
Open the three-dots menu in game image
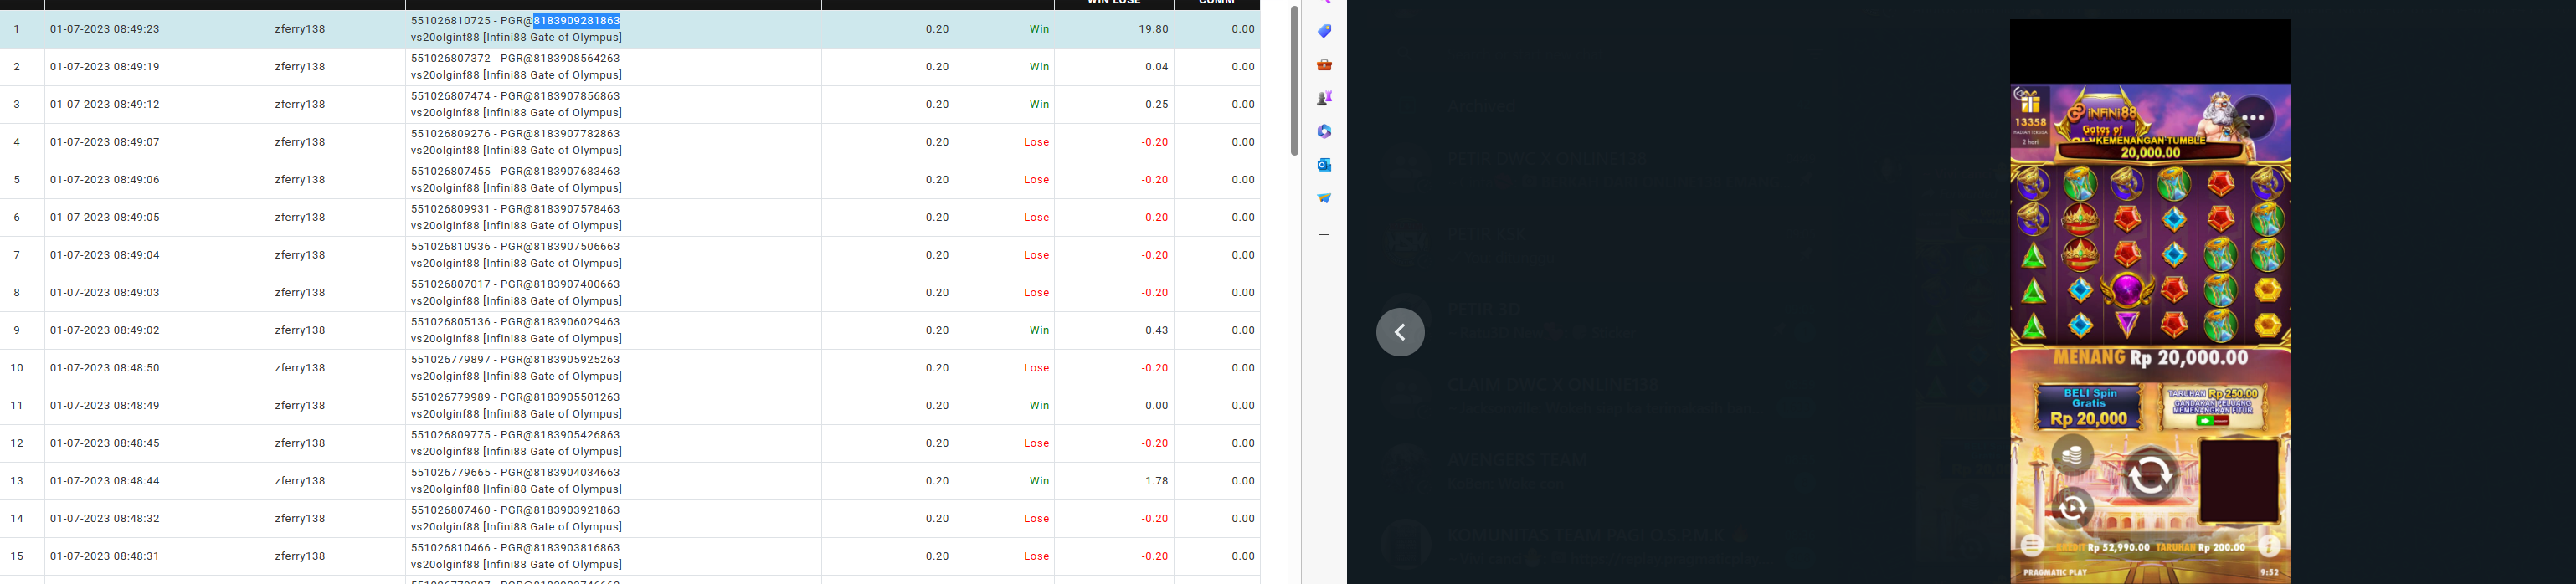2253,117
